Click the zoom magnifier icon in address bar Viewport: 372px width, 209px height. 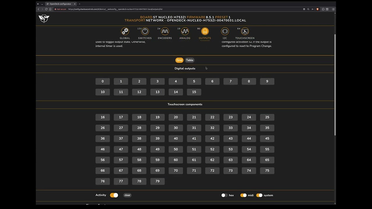click(308, 9)
